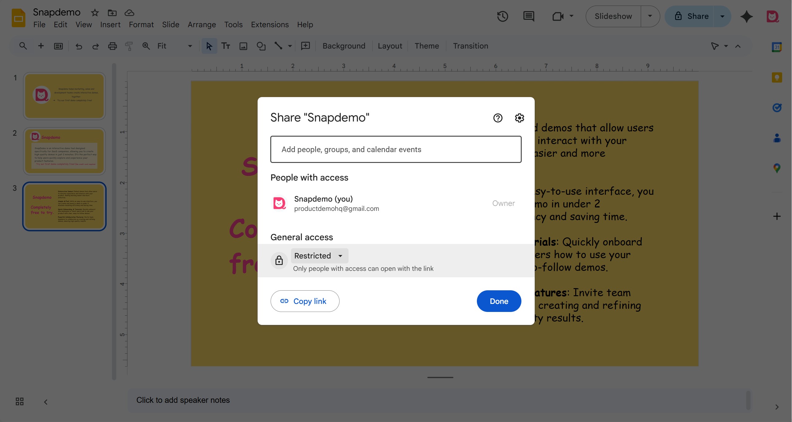Open the Insert menu
This screenshot has height=422, width=792.
pyautogui.click(x=110, y=24)
